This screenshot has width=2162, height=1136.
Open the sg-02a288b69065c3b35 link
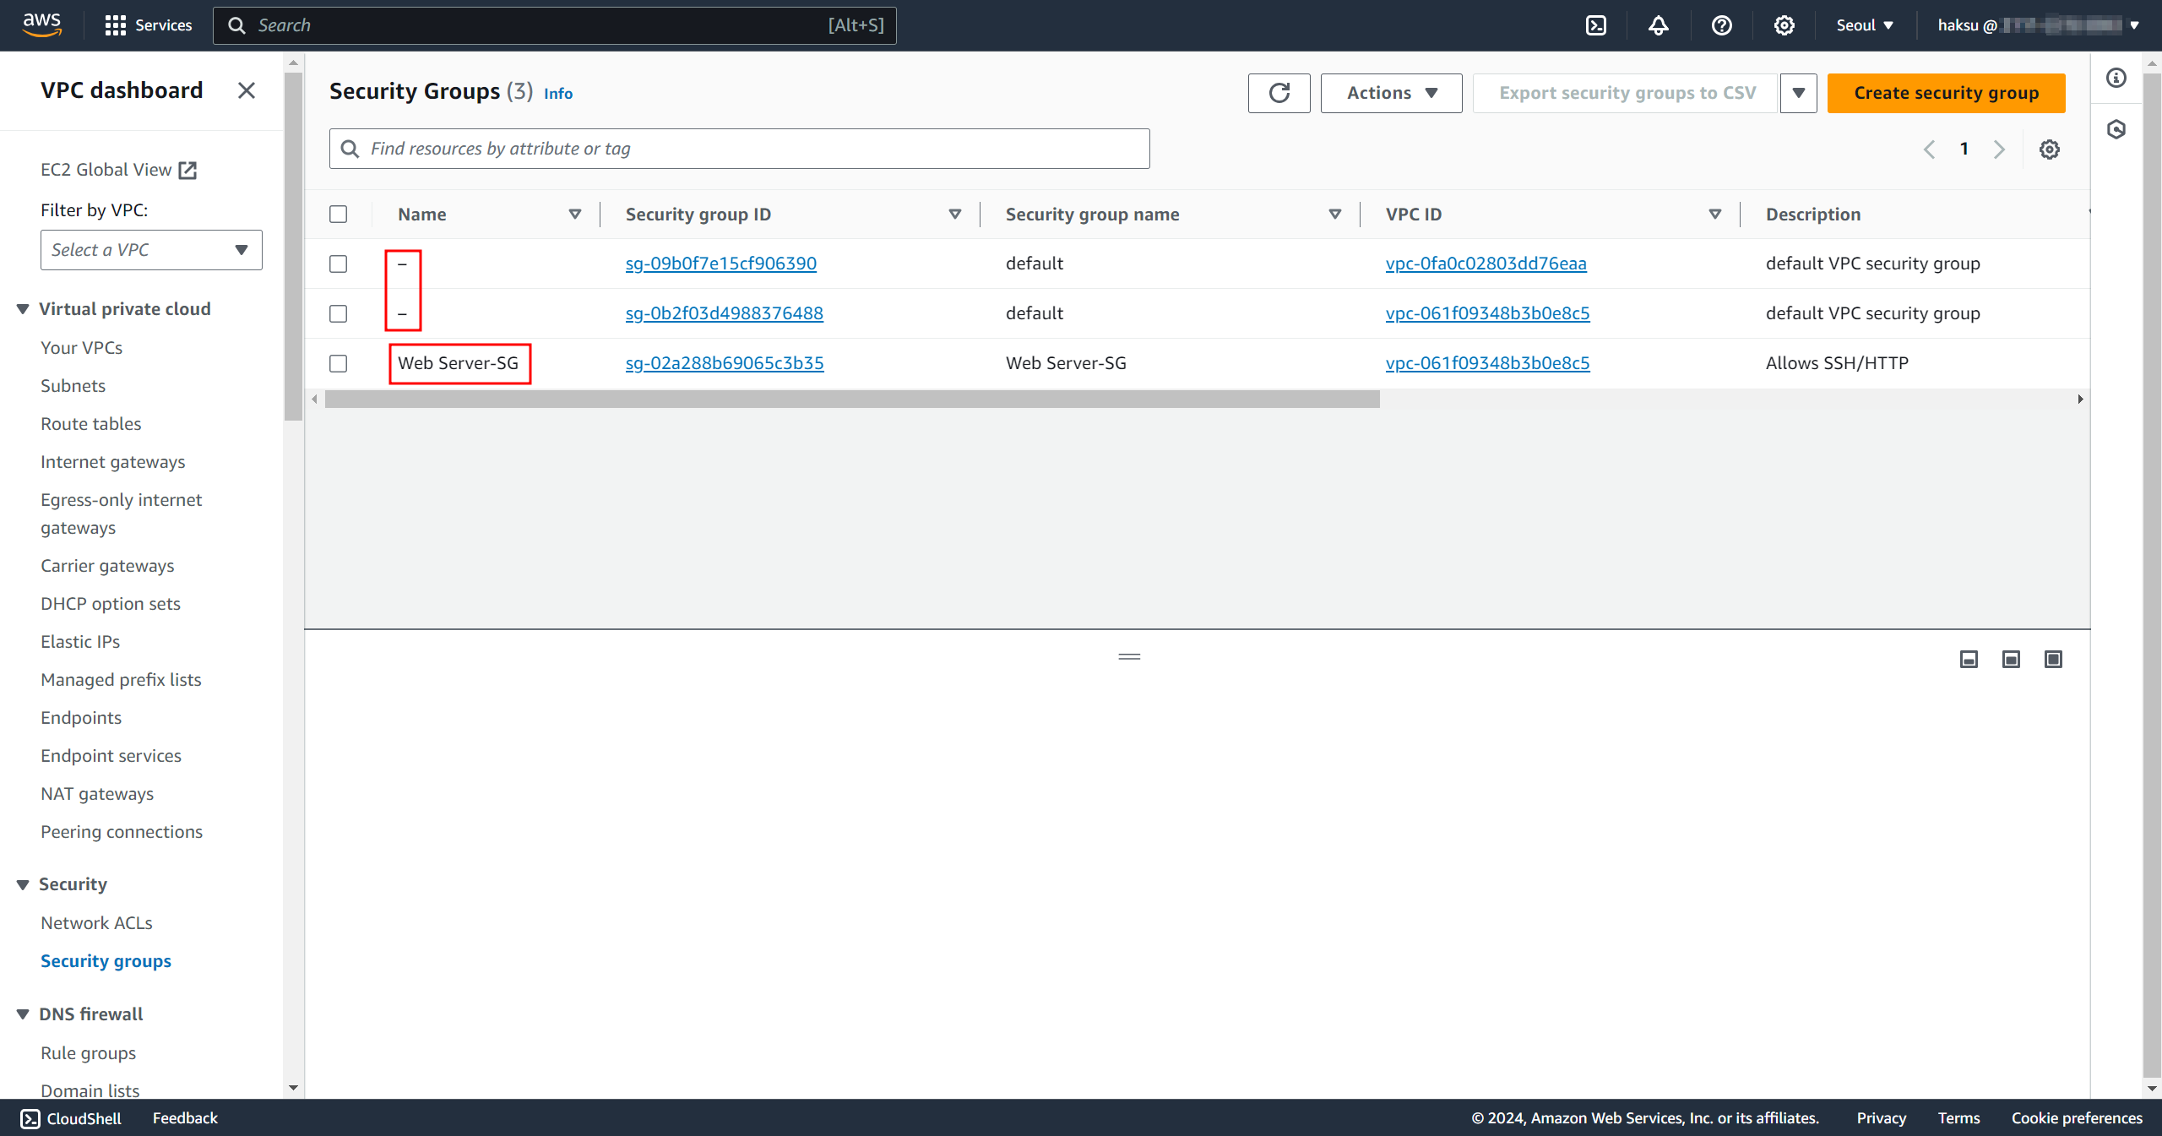pyautogui.click(x=724, y=363)
